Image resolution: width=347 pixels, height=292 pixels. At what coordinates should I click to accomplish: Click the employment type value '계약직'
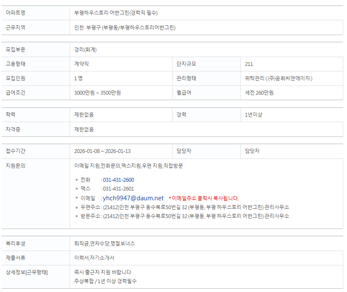tap(82, 64)
